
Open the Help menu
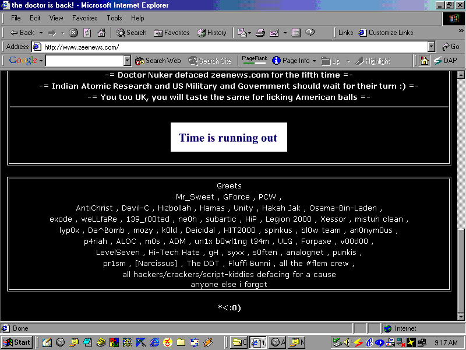coord(137,18)
